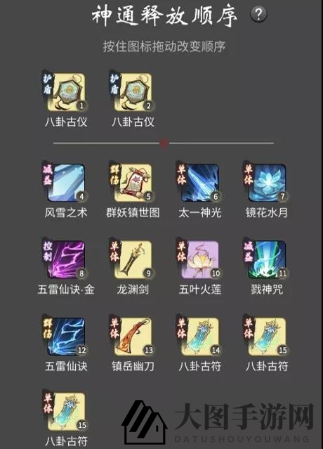This screenshot has height=449, width=323.
Task: Select the blue 五雷仙诀 group-damage skill
Action: (66, 337)
